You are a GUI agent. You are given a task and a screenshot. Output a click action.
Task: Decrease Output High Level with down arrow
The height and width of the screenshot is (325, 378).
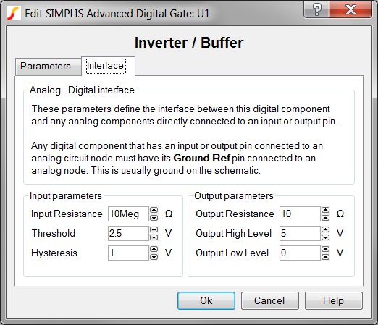[325, 237]
